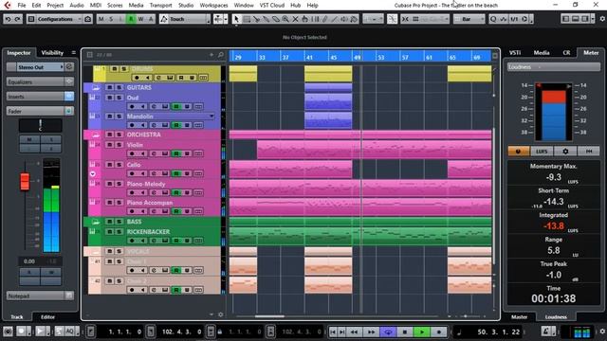Click the green Play transport button
Viewport: 607px width, 341px height.
pos(421,332)
